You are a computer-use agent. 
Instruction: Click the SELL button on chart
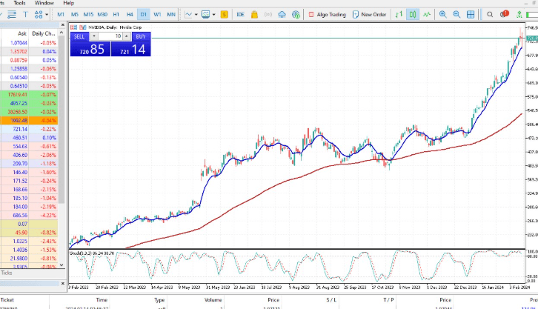pos(79,36)
